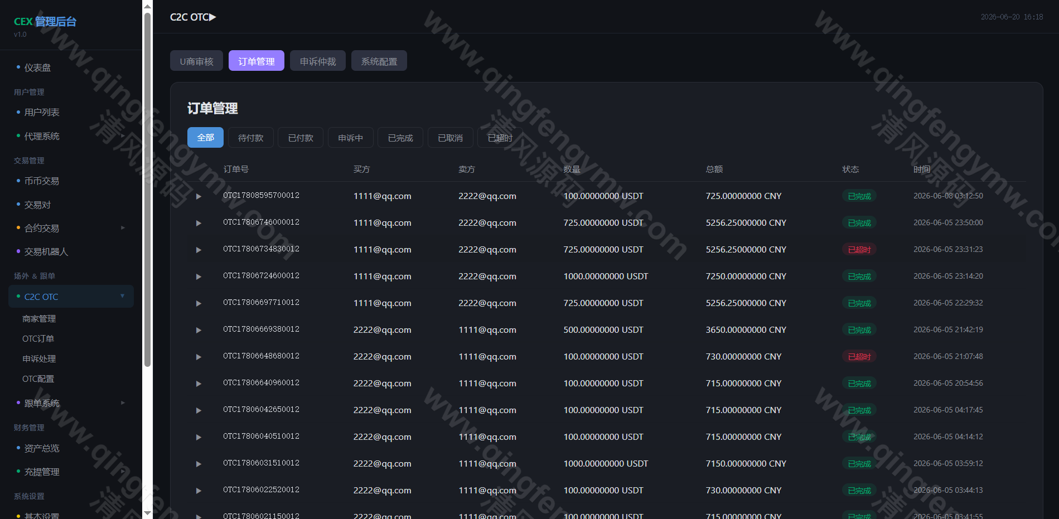Expand order row OTC17806669380012

[x=199, y=330]
